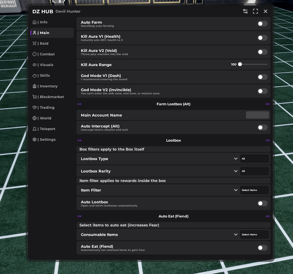Viewport: 293px width, 274px height.
Task: Open the Lootbox Rarity chevron
Action: pos(235,171)
